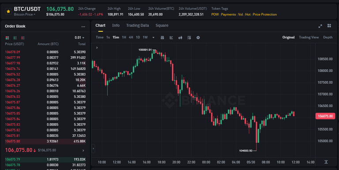
Task: Select ask price 106076.74
Action: [x=12, y=69]
